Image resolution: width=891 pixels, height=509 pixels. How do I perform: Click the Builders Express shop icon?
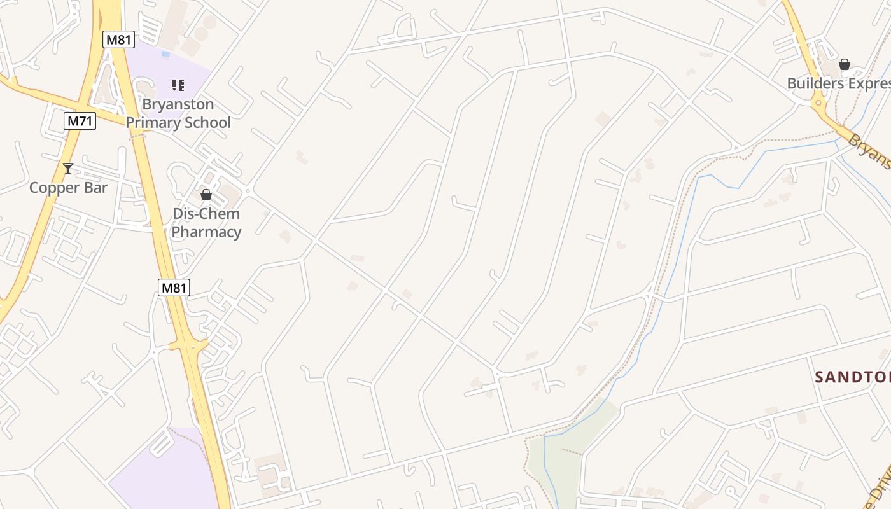point(845,64)
